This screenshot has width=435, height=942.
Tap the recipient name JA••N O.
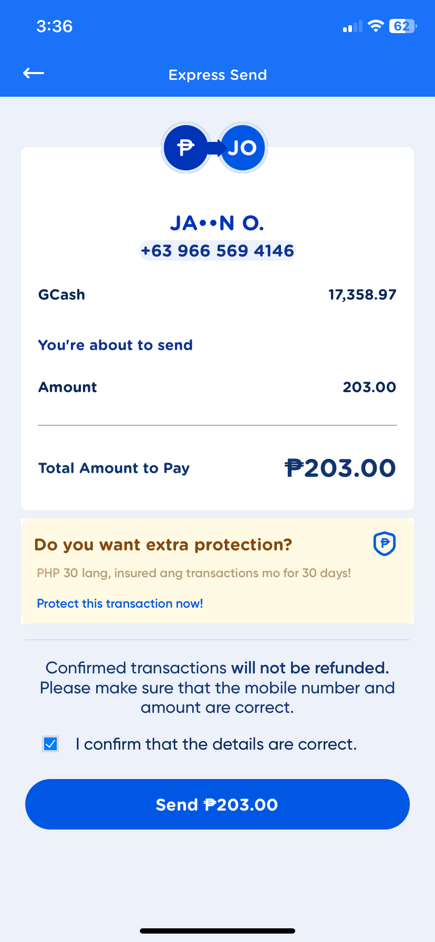[217, 223]
